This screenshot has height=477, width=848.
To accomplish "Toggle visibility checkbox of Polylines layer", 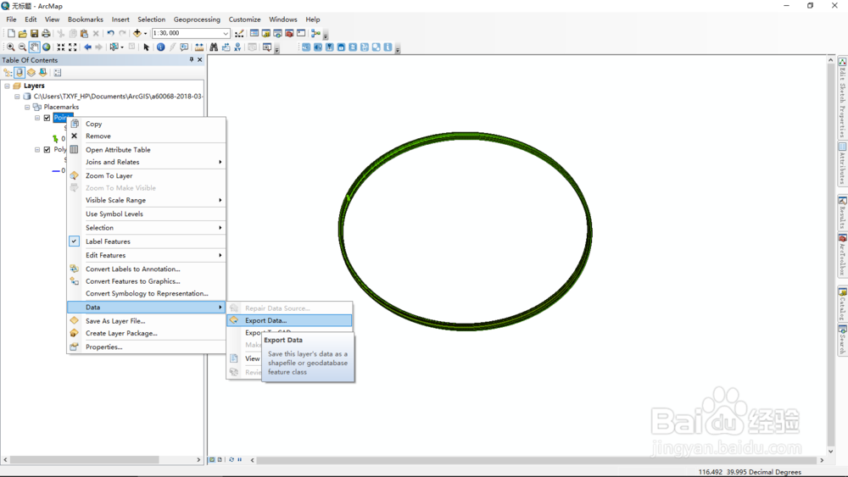I will tap(47, 150).
